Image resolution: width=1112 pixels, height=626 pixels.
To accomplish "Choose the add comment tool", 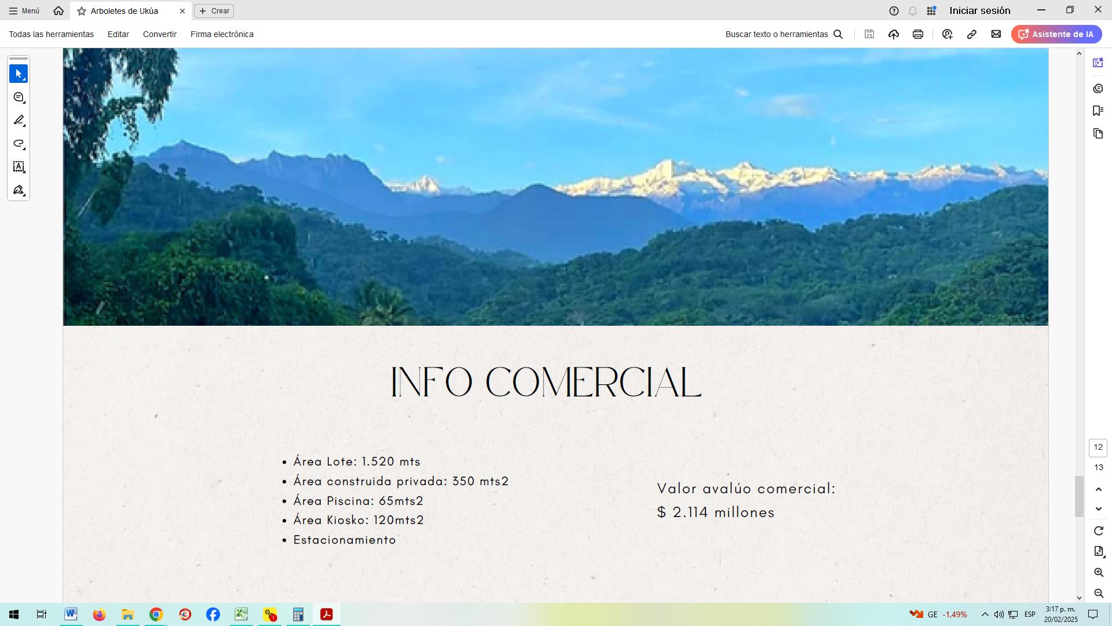I will tap(19, 97).
